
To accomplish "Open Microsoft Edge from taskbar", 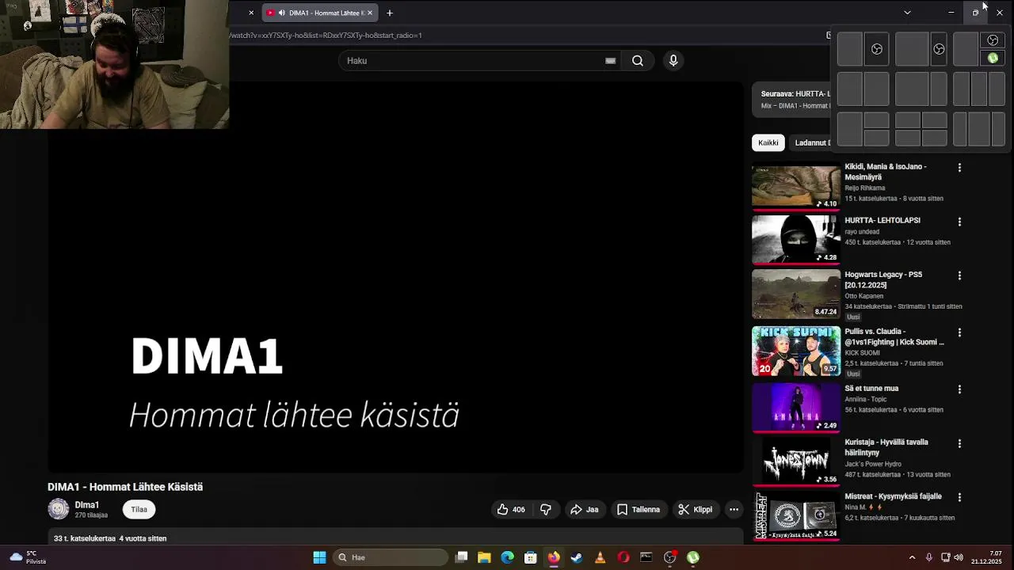I will click(x=508, y=557).
